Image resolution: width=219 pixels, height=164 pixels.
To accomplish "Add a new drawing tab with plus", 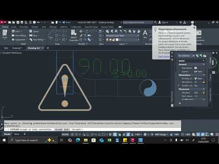I will pyautogui.click(x=48, y=48).
